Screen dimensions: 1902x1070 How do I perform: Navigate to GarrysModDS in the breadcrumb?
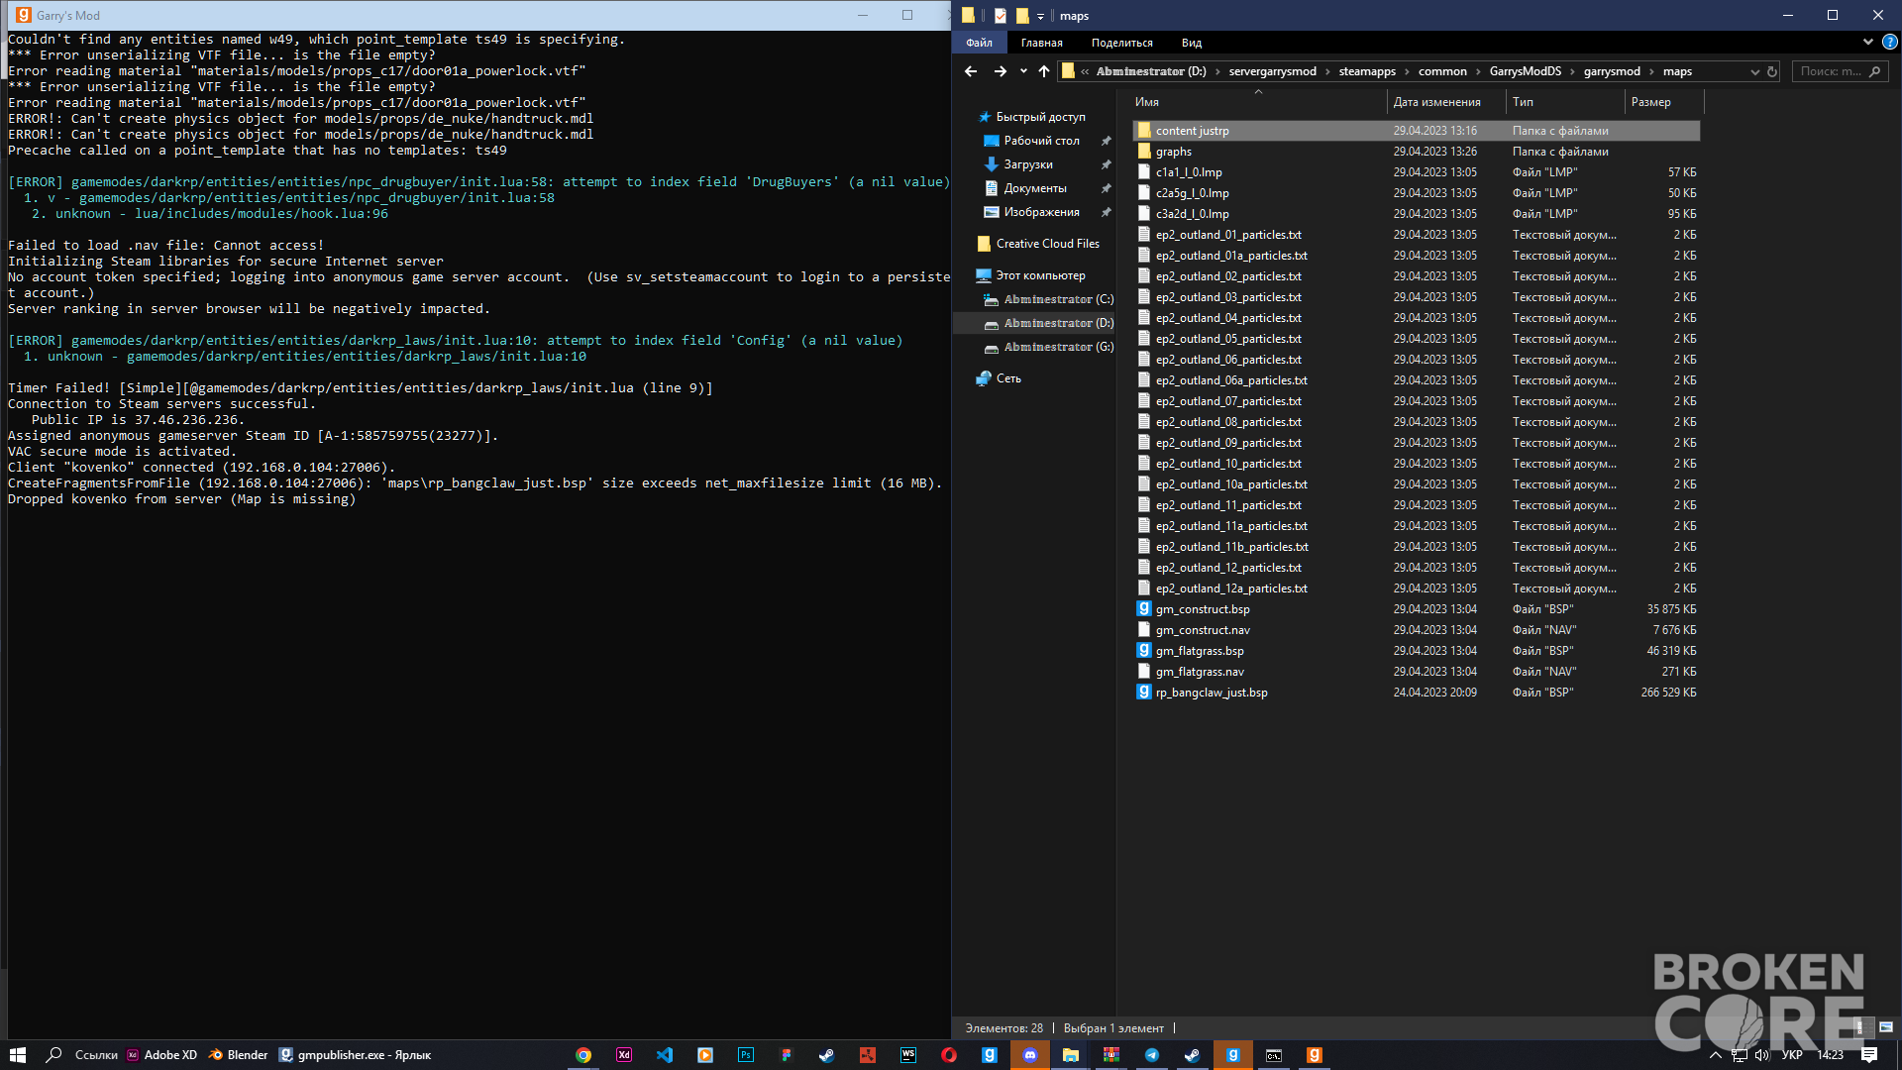coord(1526,71)
